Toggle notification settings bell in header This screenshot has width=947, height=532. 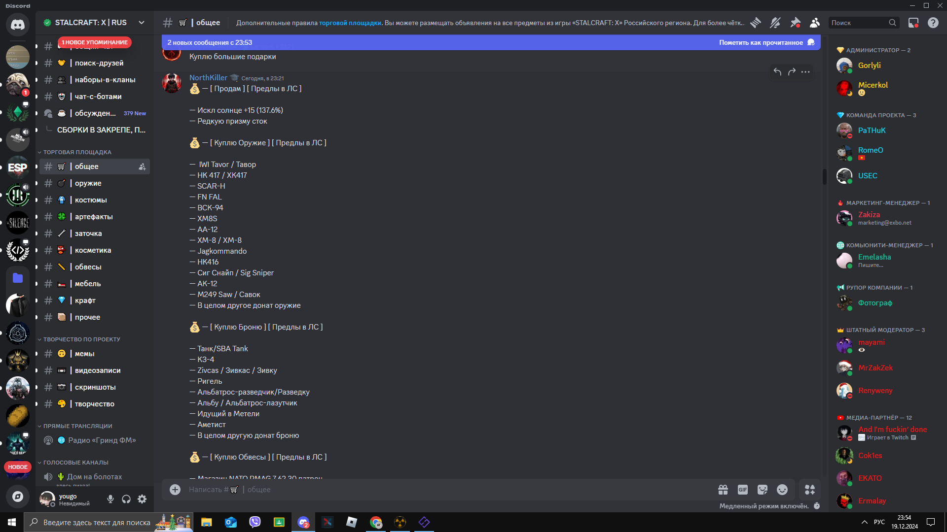(775, 23)
